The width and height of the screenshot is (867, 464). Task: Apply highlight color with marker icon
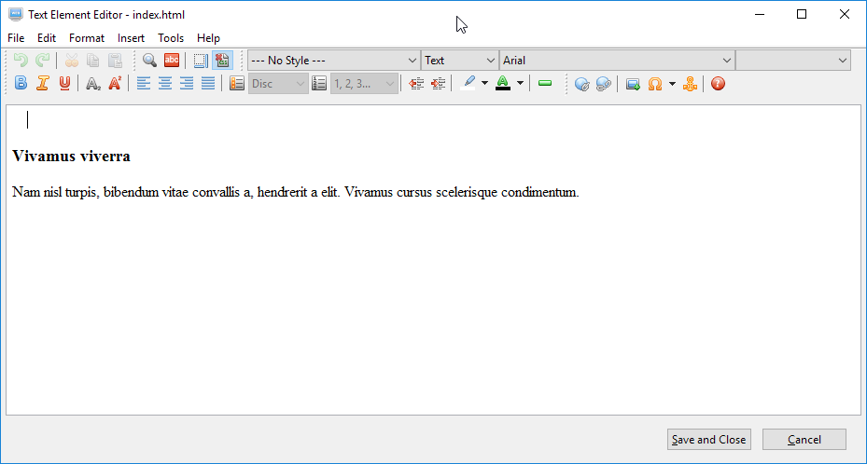(468, 84)
